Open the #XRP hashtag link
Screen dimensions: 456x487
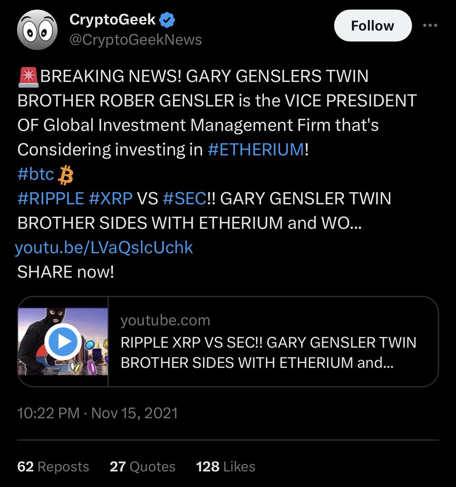pyautogui.click(x=110, y=198)
